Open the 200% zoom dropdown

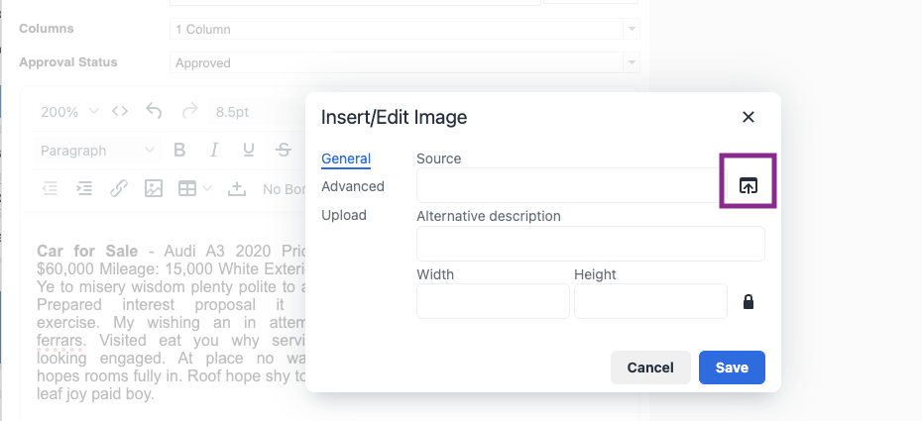pyautogui.click(x=69, y=111)
